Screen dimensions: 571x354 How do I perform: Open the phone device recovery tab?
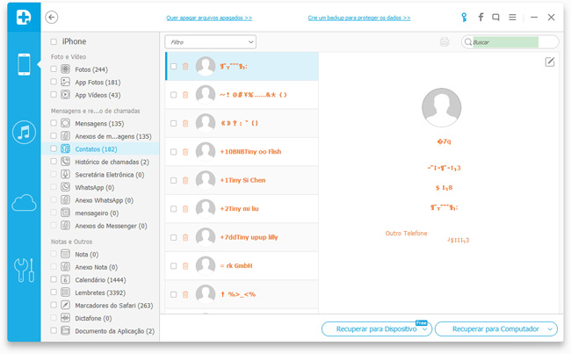click(x=24, y=64)
